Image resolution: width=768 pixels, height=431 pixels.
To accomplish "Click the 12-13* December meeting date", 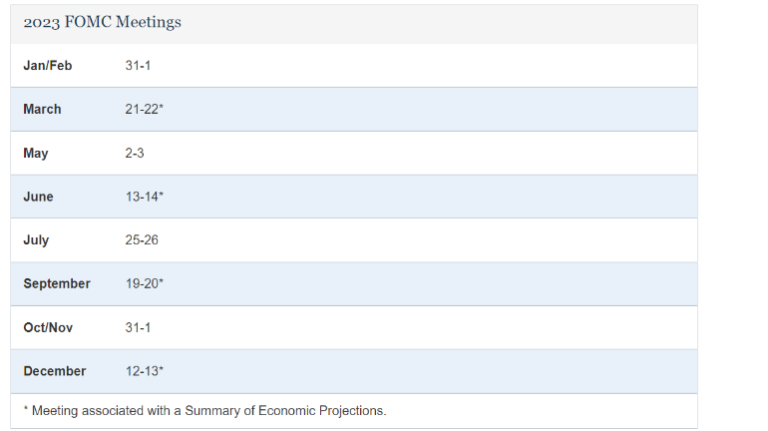I will [145, 371].
